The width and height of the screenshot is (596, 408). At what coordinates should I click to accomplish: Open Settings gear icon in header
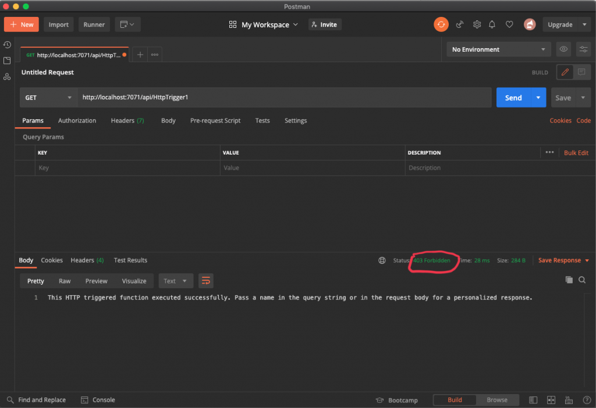[x=477, y=24]
